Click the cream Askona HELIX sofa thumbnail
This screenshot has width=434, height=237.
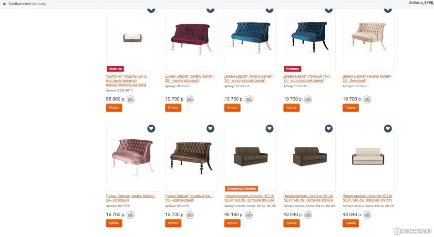point(369,156)
